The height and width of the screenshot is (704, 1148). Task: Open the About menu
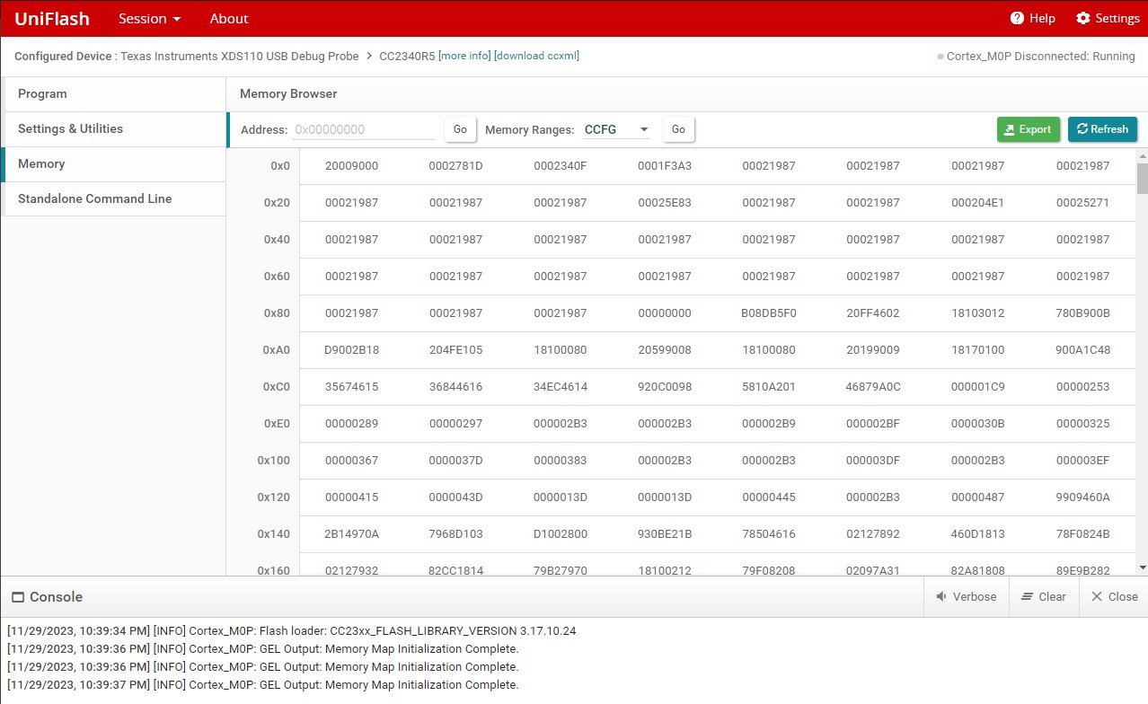[x=229, y=19]
